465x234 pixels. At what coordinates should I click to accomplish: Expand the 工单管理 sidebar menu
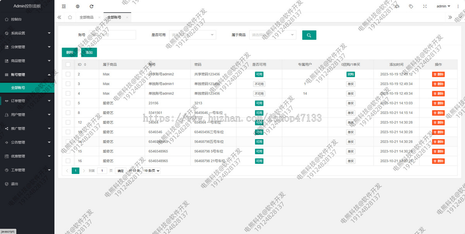click(x=27, y=170)
